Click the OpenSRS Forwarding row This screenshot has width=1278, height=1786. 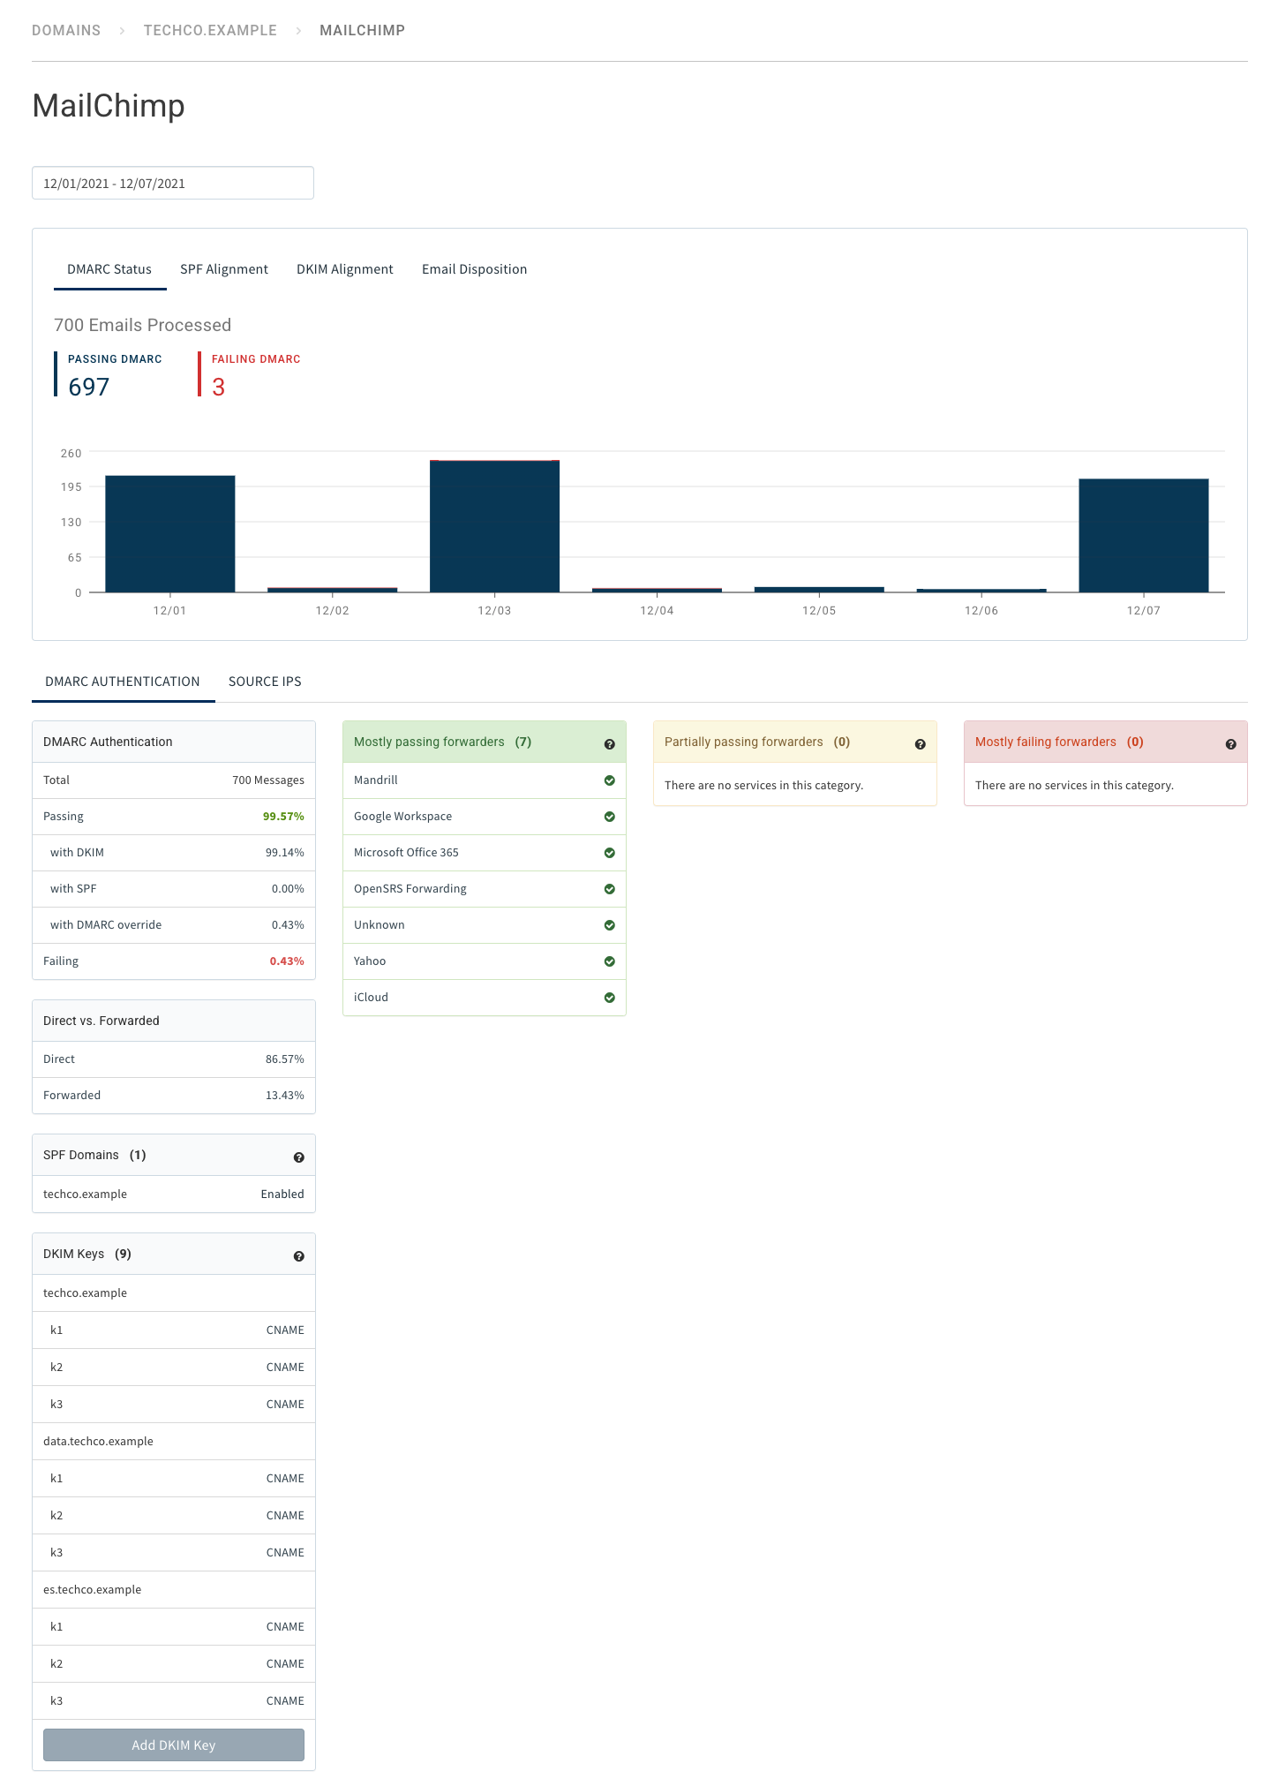coord(485,889)
